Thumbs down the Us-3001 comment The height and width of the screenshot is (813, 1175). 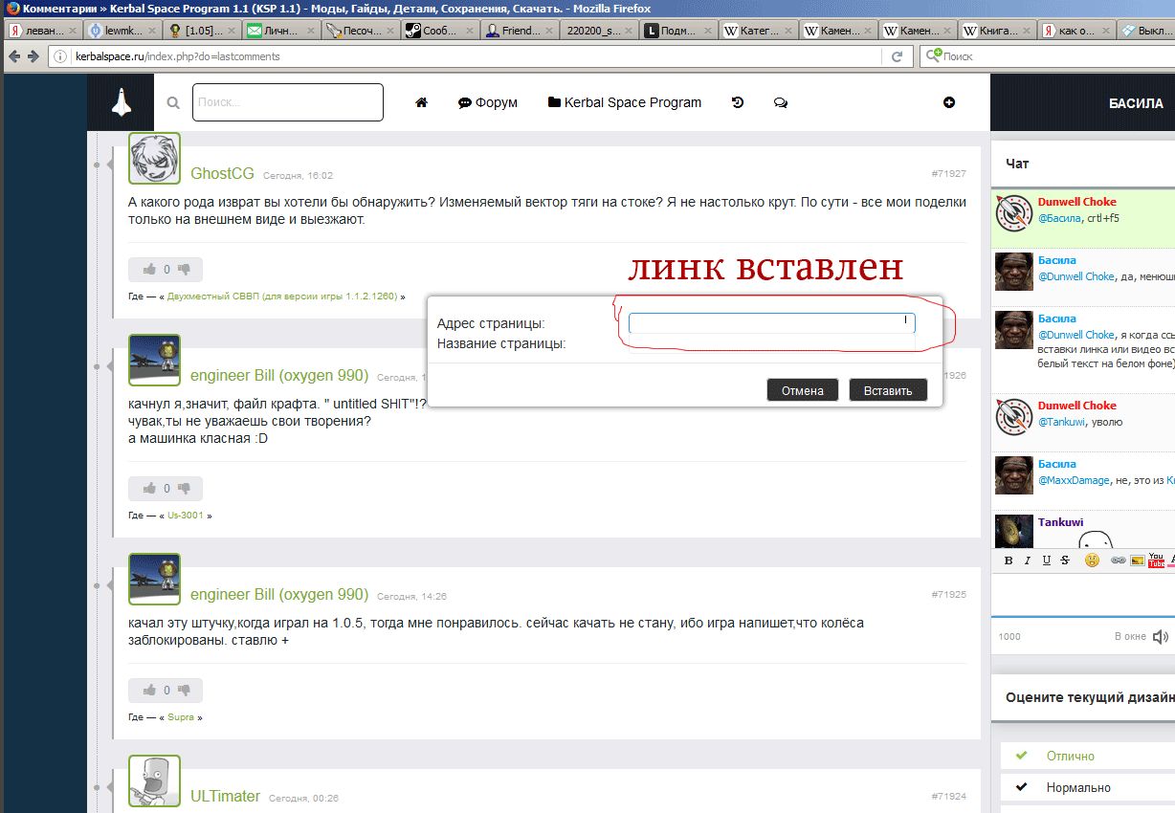point(185,488)
